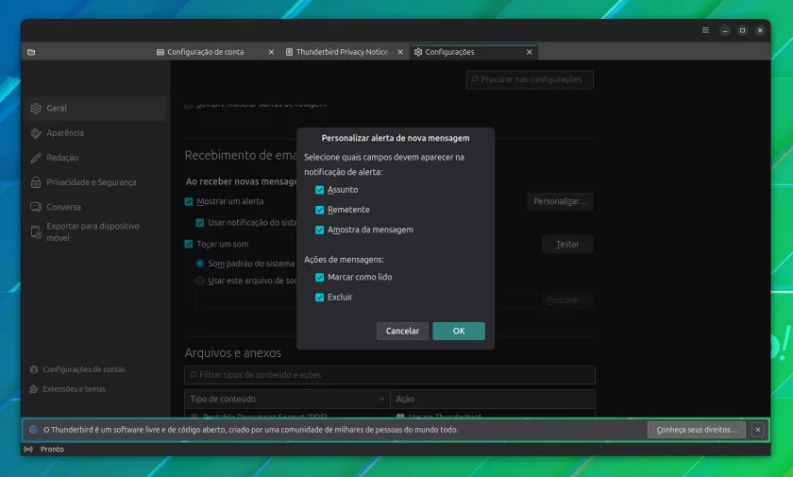Click Cancelar in the alert dialog
The height and width of the screenshot is (477, 793).
point(402,331)
